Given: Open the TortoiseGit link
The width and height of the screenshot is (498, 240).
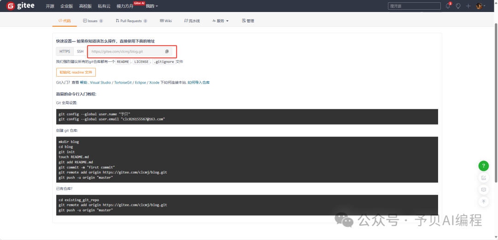Looking at the screenshot, I should [123, 83].
